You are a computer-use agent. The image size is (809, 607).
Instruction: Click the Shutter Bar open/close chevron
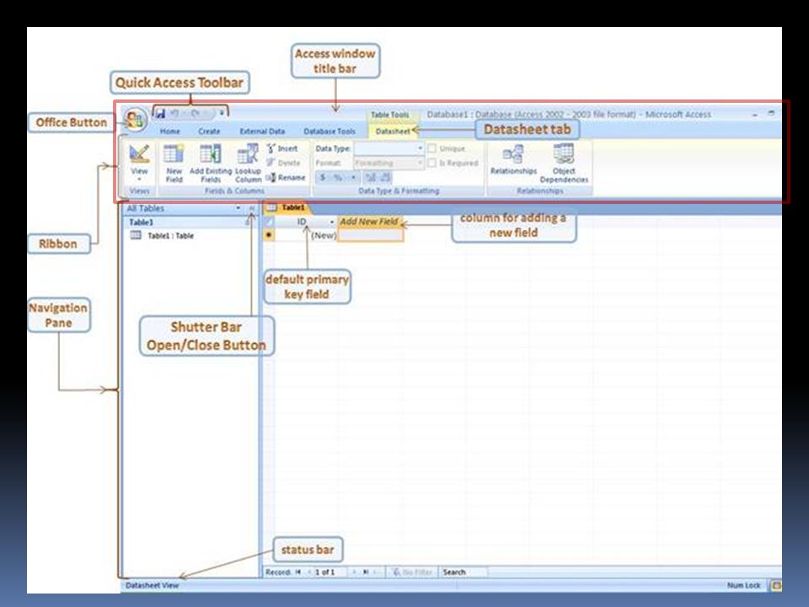(252, 208)
